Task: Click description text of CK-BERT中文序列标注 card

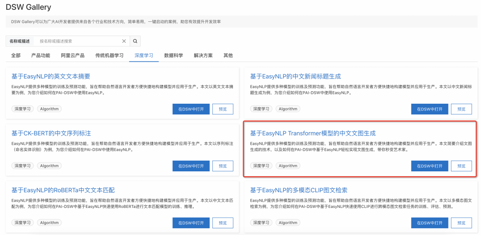Action: (x=122, y=147)
